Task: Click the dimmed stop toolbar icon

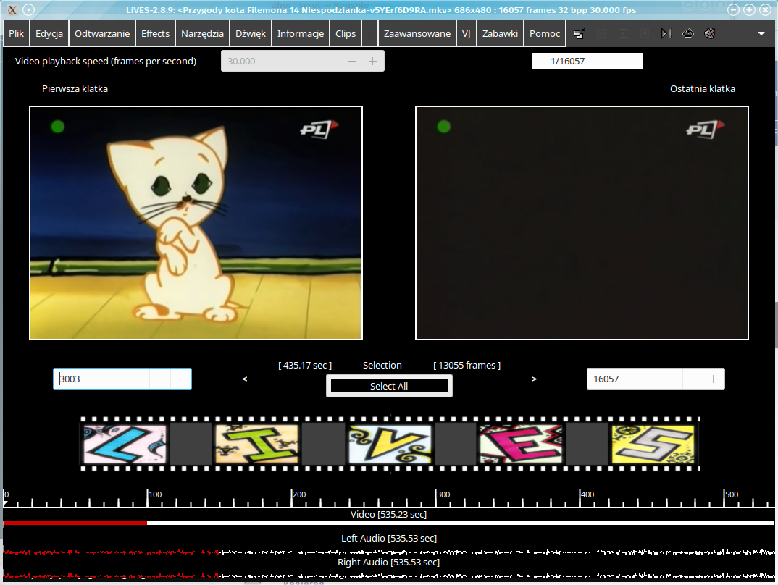Action: click(645, 33)
